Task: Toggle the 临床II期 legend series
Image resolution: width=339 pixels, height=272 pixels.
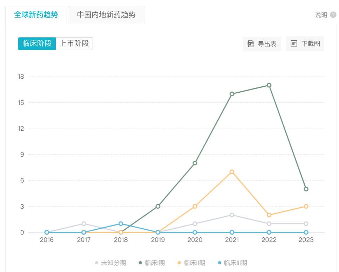Action: (191, 263)
